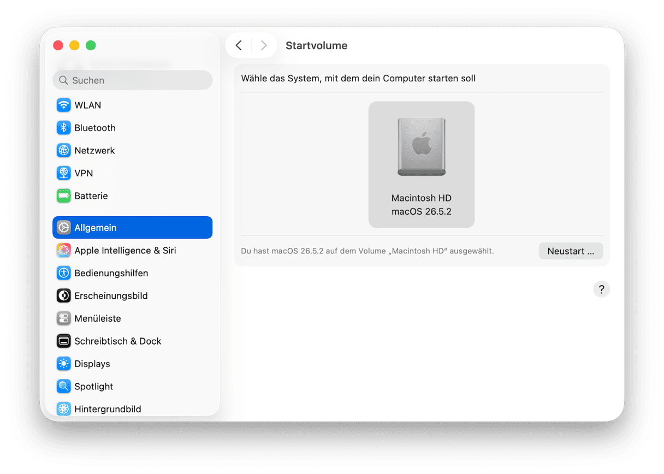Viewport: 664px width, 474px height.
Task: Click the Neustart ... button
Action: click(x=571, y=251)
